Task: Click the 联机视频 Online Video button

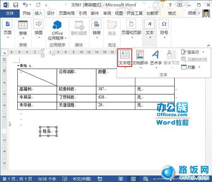Action: [79, 28]
